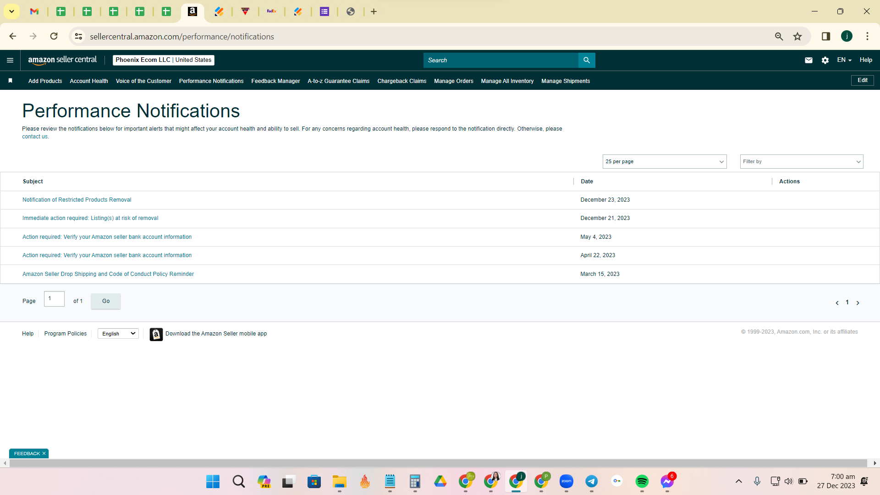This screenshot has height=495, width=880.
Task: Open the browser zoom magnifier icon
Action: (x=779, y=36)
